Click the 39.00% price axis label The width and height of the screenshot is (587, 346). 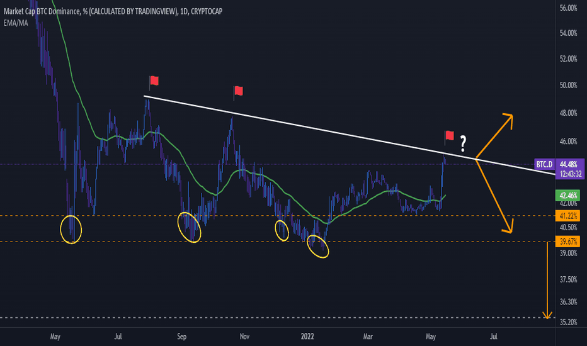pos(568,254)
